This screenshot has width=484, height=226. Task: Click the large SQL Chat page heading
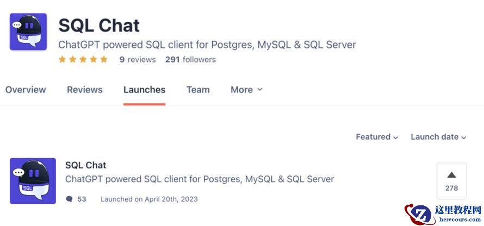(99, 26)
